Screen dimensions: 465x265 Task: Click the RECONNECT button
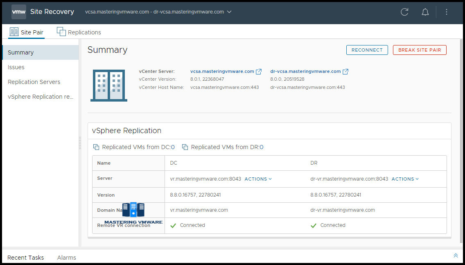point(367,50)
